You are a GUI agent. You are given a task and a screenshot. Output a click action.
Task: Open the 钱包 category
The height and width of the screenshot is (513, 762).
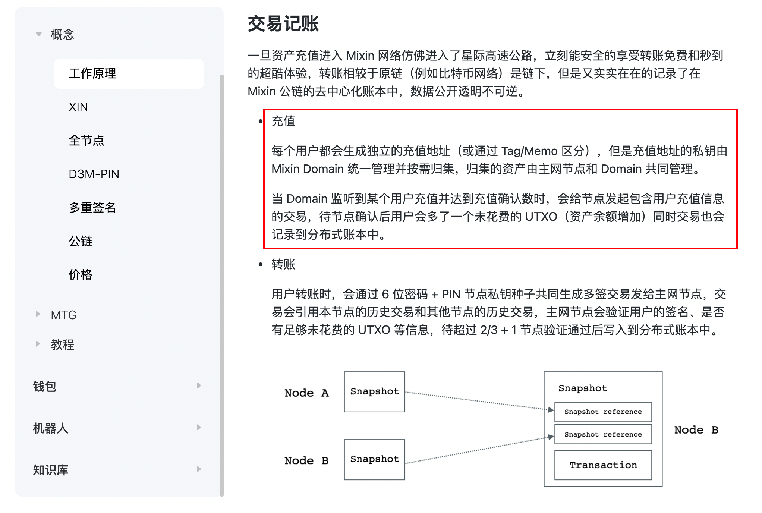point(45,387)
